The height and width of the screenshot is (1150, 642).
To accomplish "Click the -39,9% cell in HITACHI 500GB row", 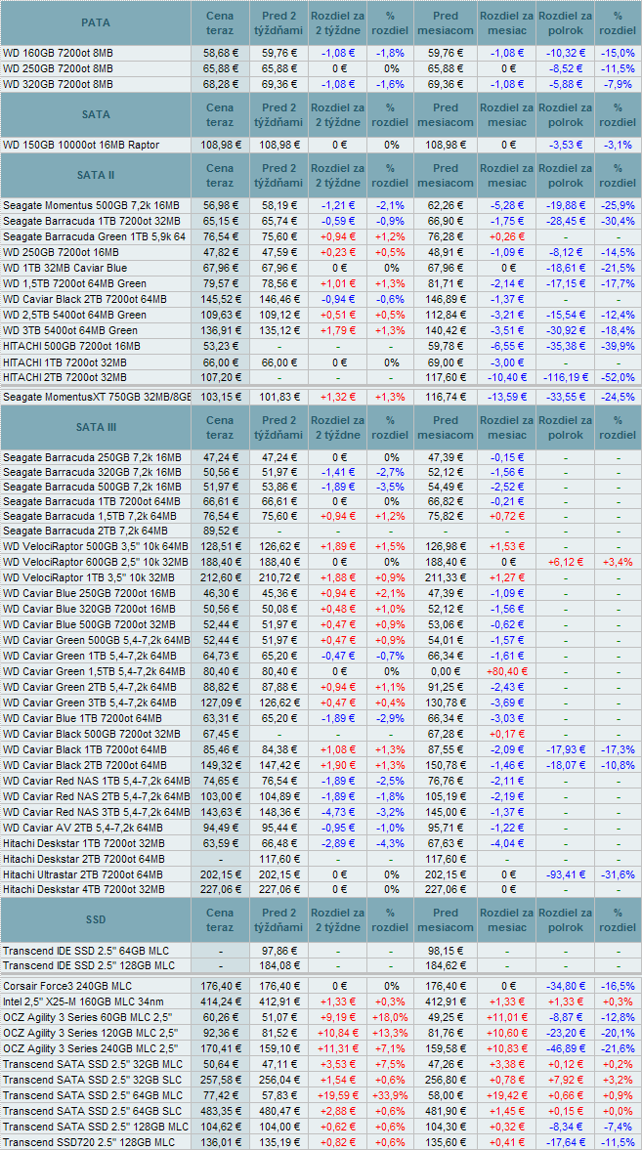I will click(x=617, y=346).
